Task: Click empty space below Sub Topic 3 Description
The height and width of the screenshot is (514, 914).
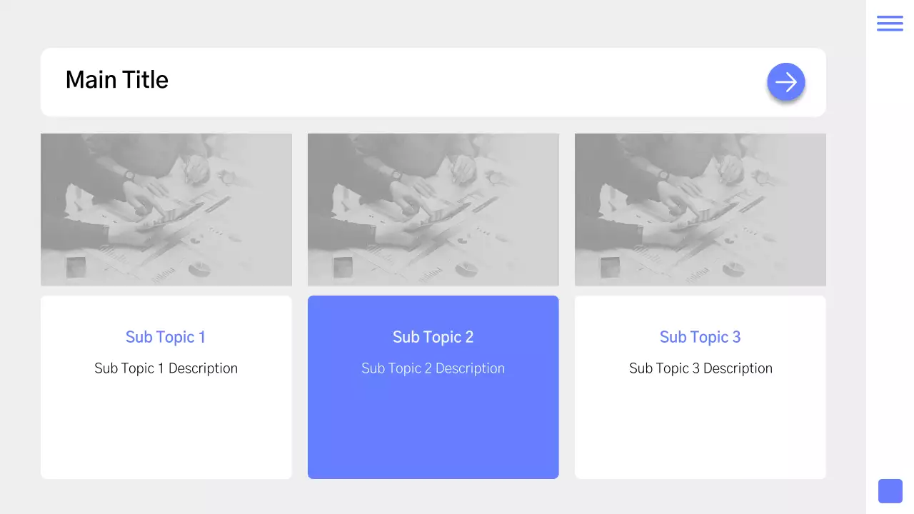Action: click(700, 428)
